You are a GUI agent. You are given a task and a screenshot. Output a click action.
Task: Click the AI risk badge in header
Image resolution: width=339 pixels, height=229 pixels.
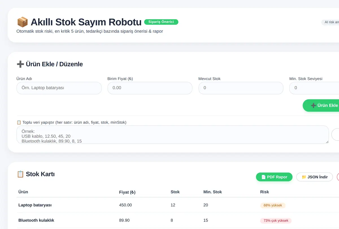[330, 22]
